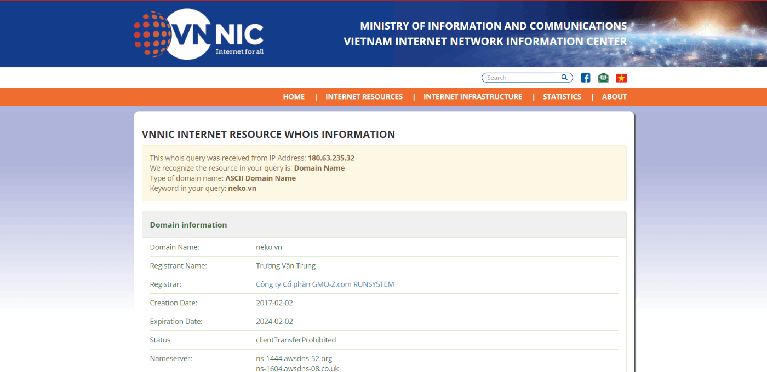
Task: Click the Vietnam Internet Network Information Center title
Action: point(485,42)
